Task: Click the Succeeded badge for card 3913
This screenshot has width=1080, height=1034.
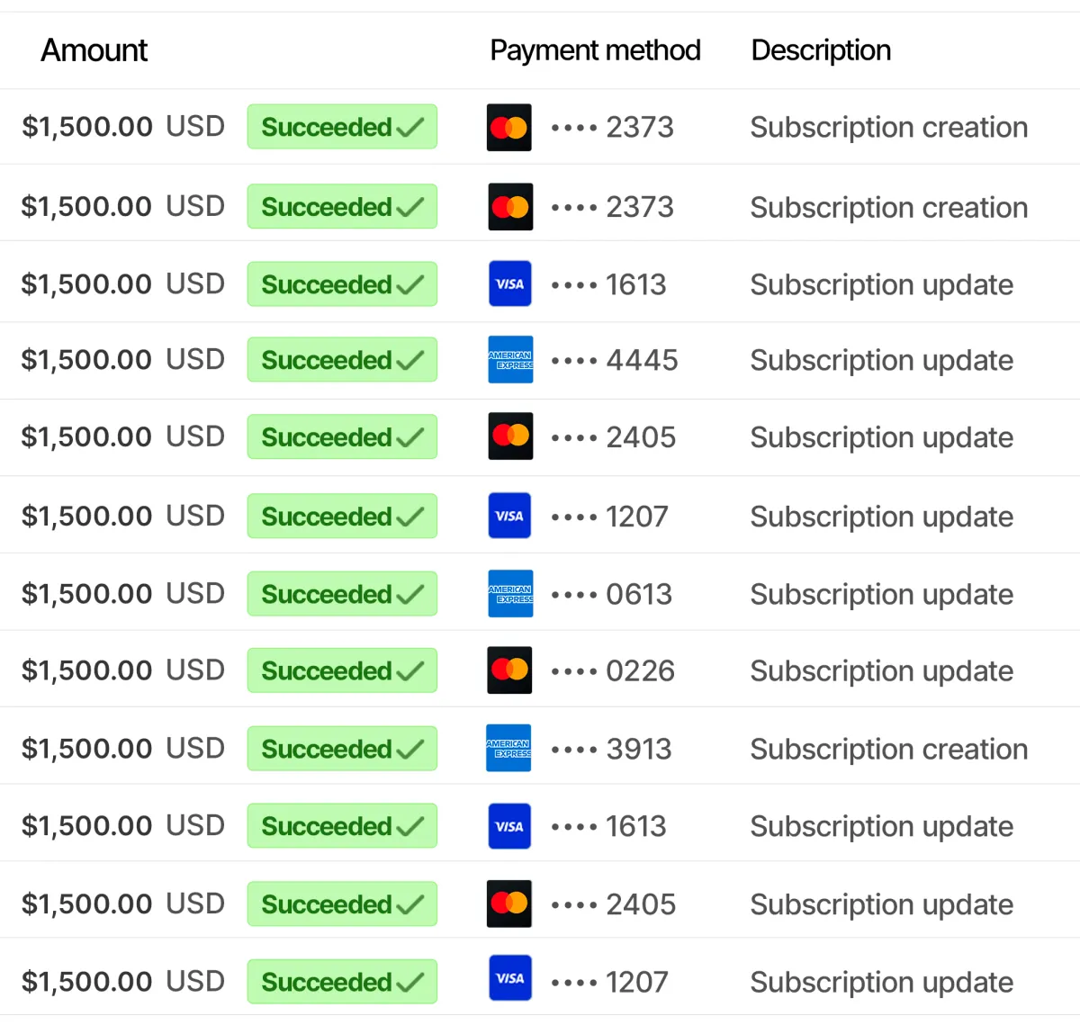Action: [342, 749]
